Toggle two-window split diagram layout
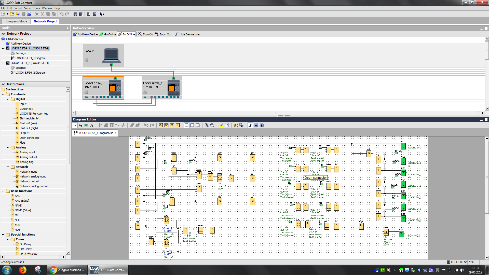Viewport: 489px width, 275px height. 192,125
